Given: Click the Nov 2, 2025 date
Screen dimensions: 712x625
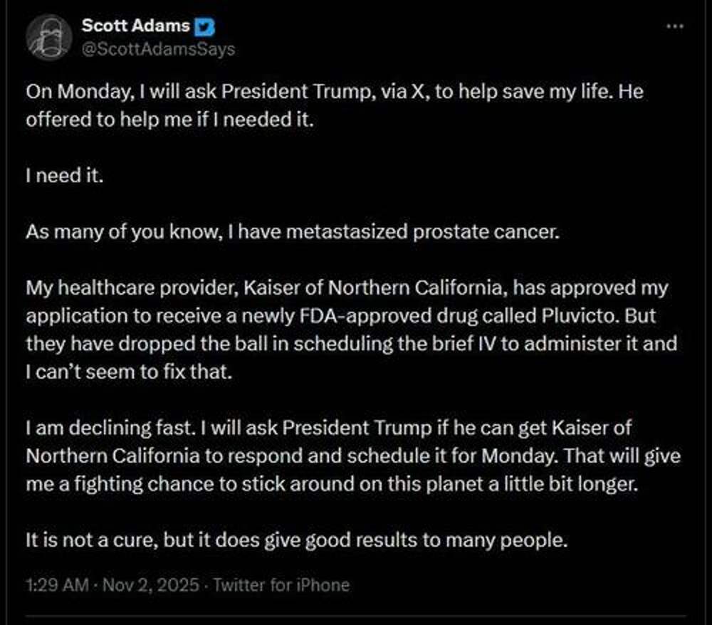Looking at the screenshot, I should 152,585.
